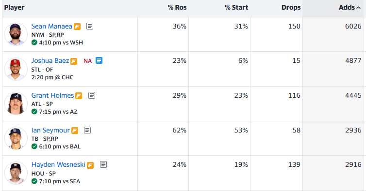Open Joshua Baez's blue notes icon
The height and width of the screenshot is (191, 366).
99,60
